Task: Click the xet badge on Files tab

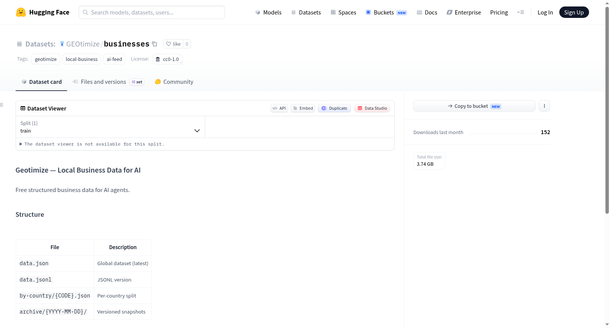Action: [137, 82]
